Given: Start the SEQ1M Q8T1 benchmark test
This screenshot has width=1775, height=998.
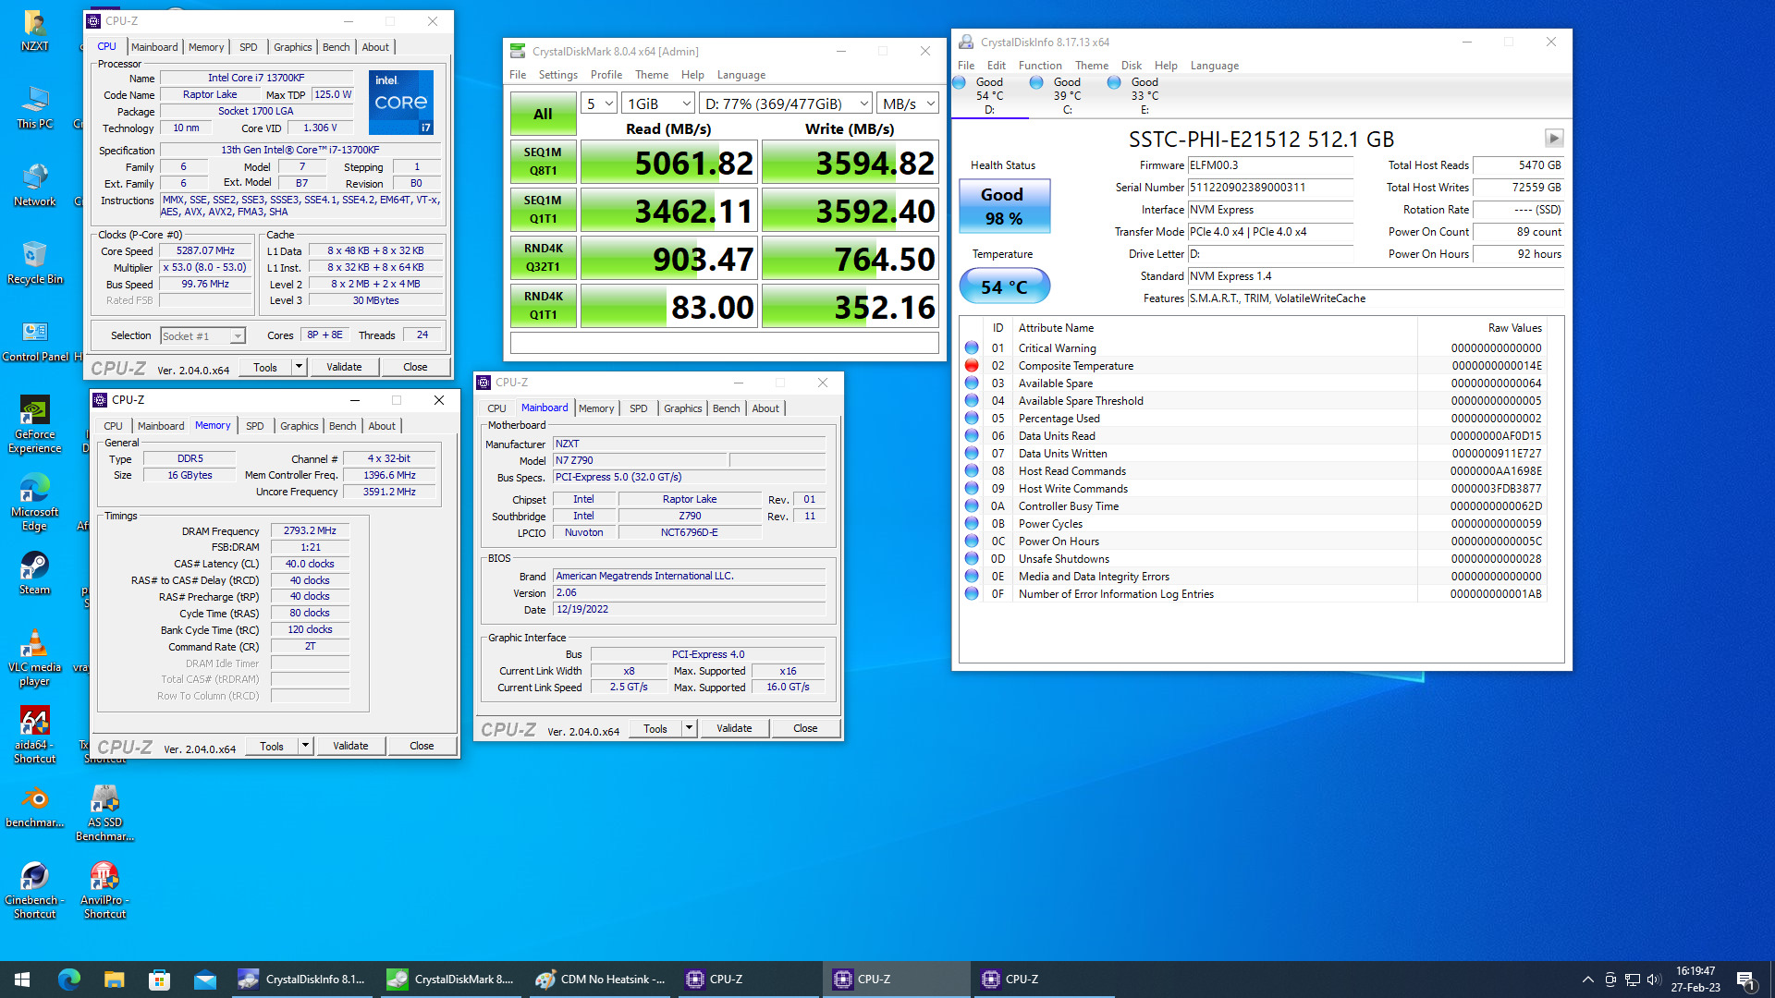Looking at the screenshot, I should click(543, 161).
